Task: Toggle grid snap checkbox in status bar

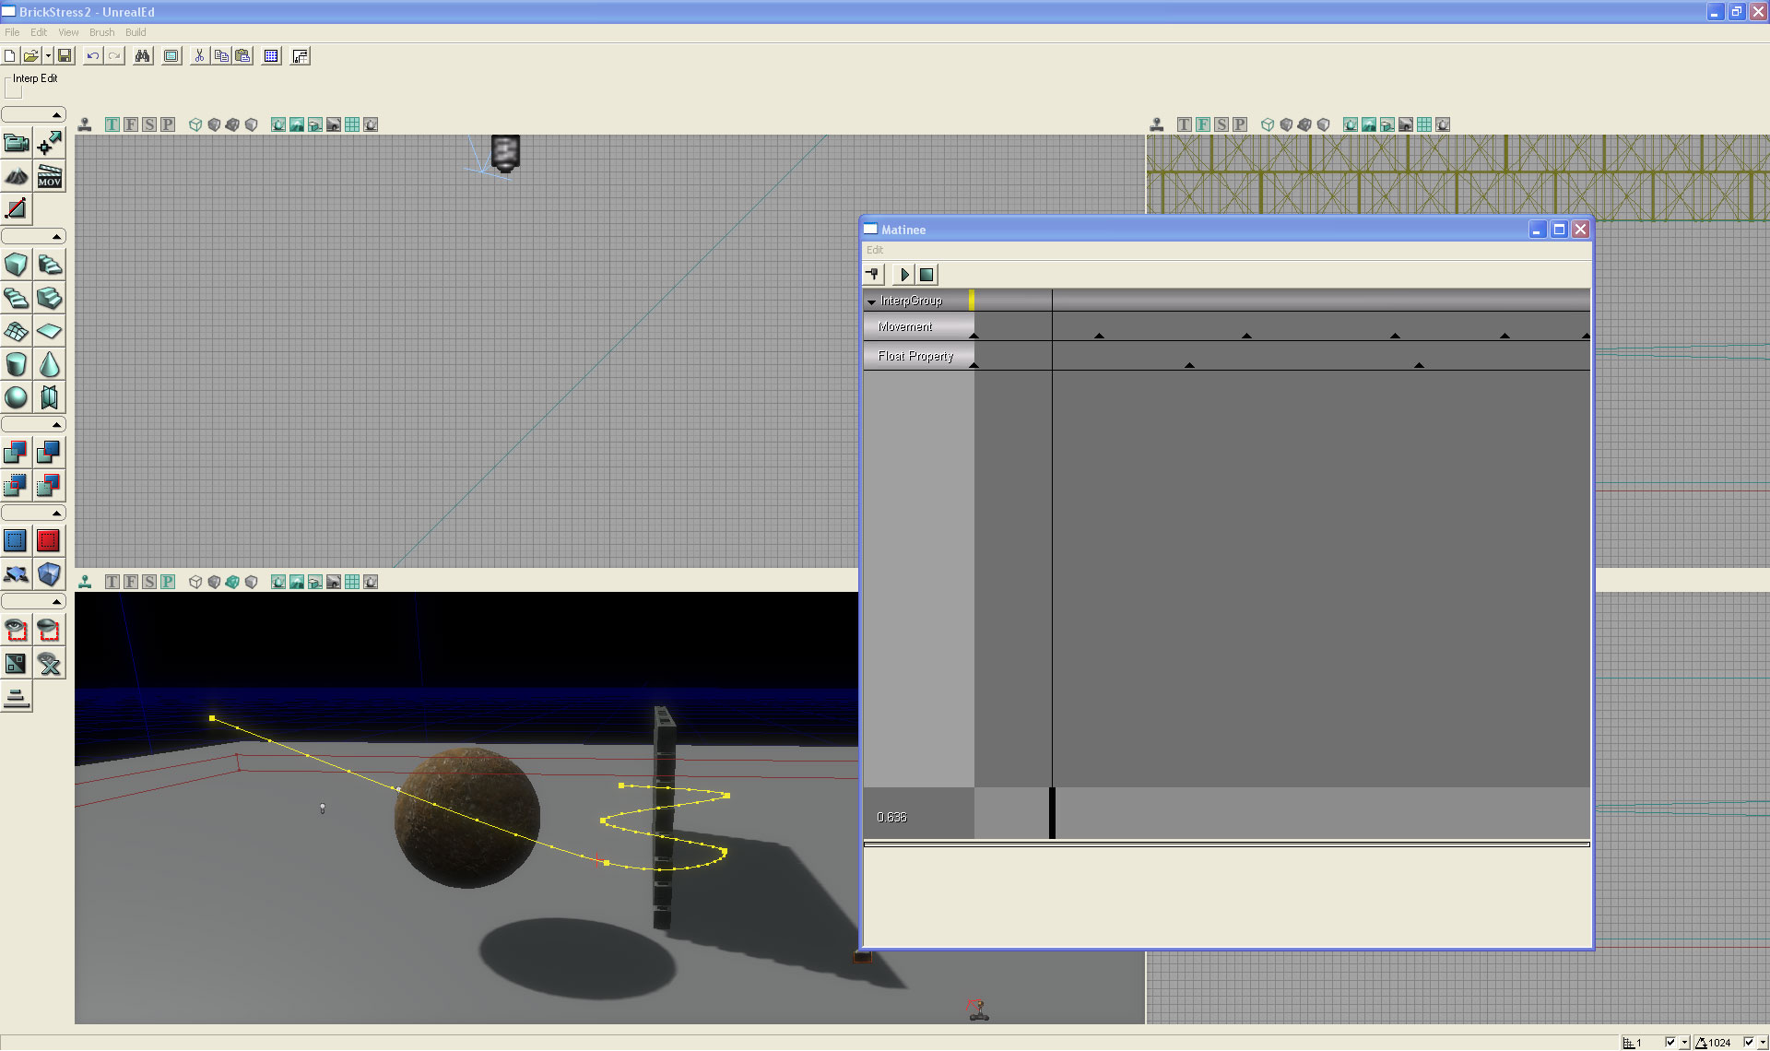Action: tap(1670, 1043)
